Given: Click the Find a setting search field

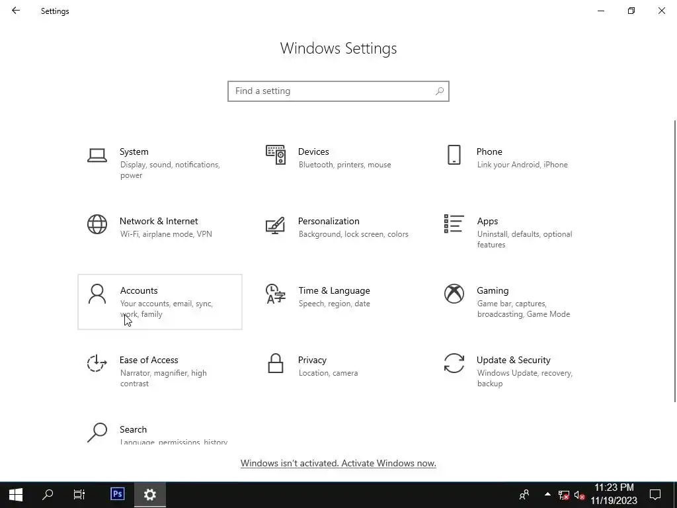Looking at the screenshot, I should 338,91.
